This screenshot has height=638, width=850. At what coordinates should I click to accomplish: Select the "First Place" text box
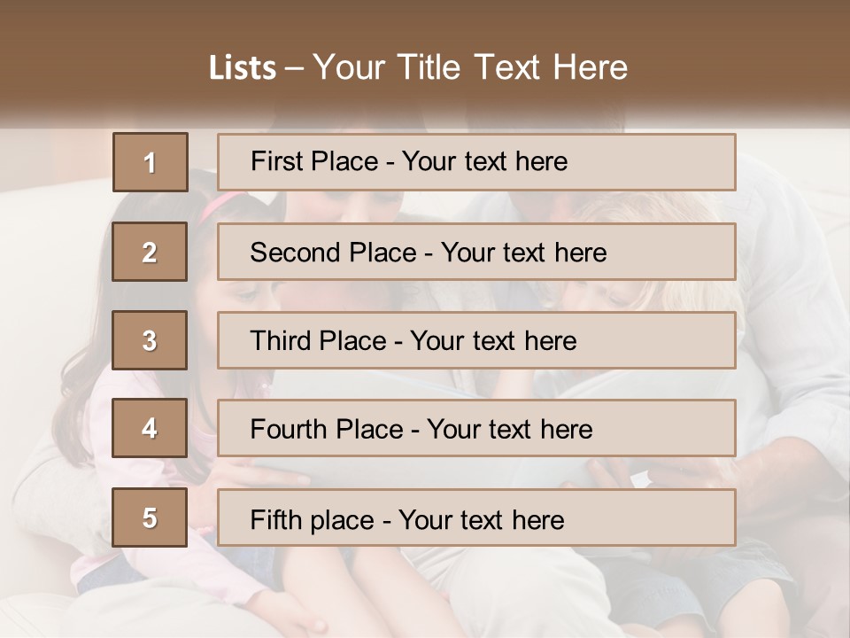pos(476,162)
